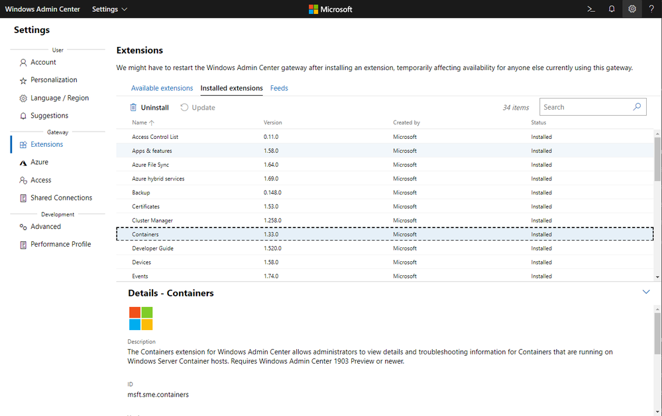
Task: Click the Uninstall trash icon
Action: (133, 107)
